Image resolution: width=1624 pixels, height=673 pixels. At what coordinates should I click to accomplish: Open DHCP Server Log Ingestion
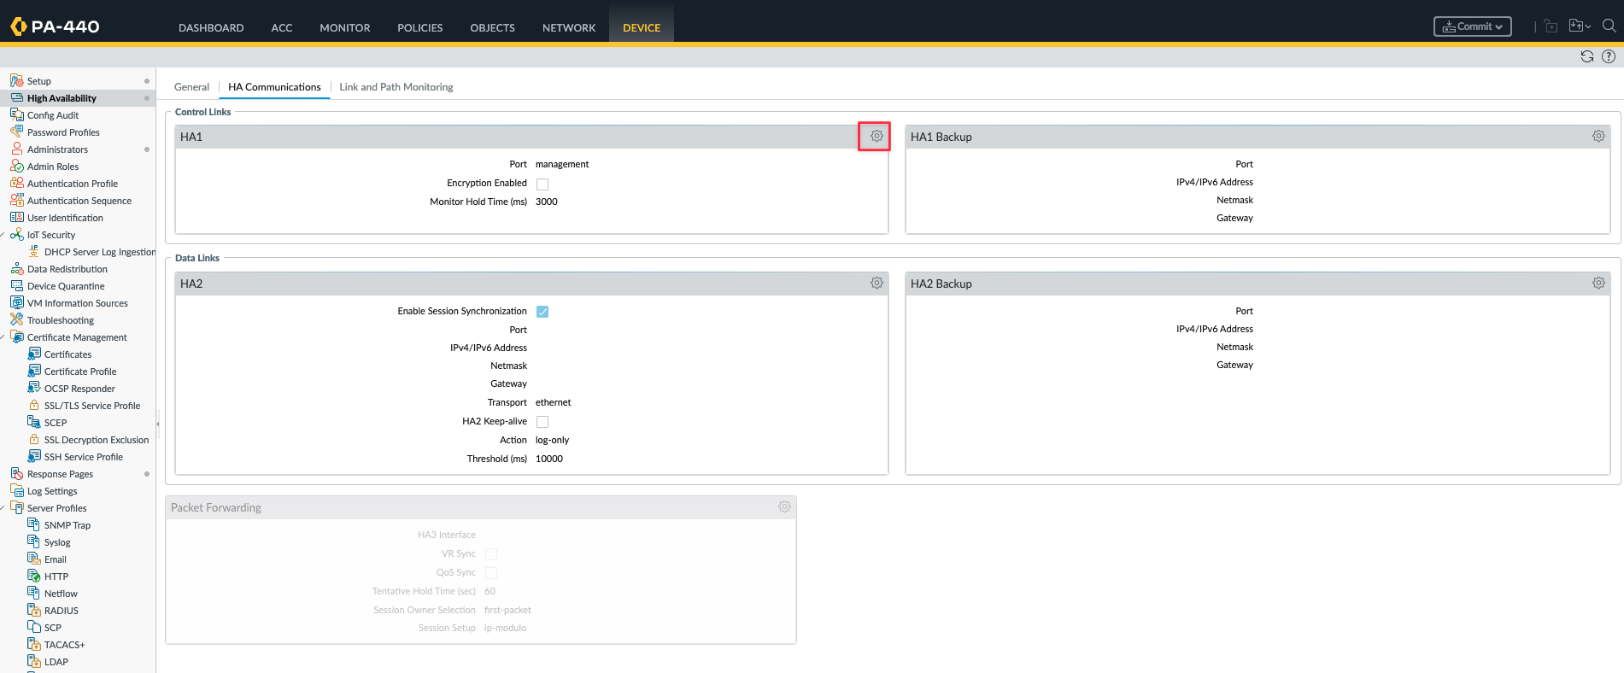[x=100, y=252]
